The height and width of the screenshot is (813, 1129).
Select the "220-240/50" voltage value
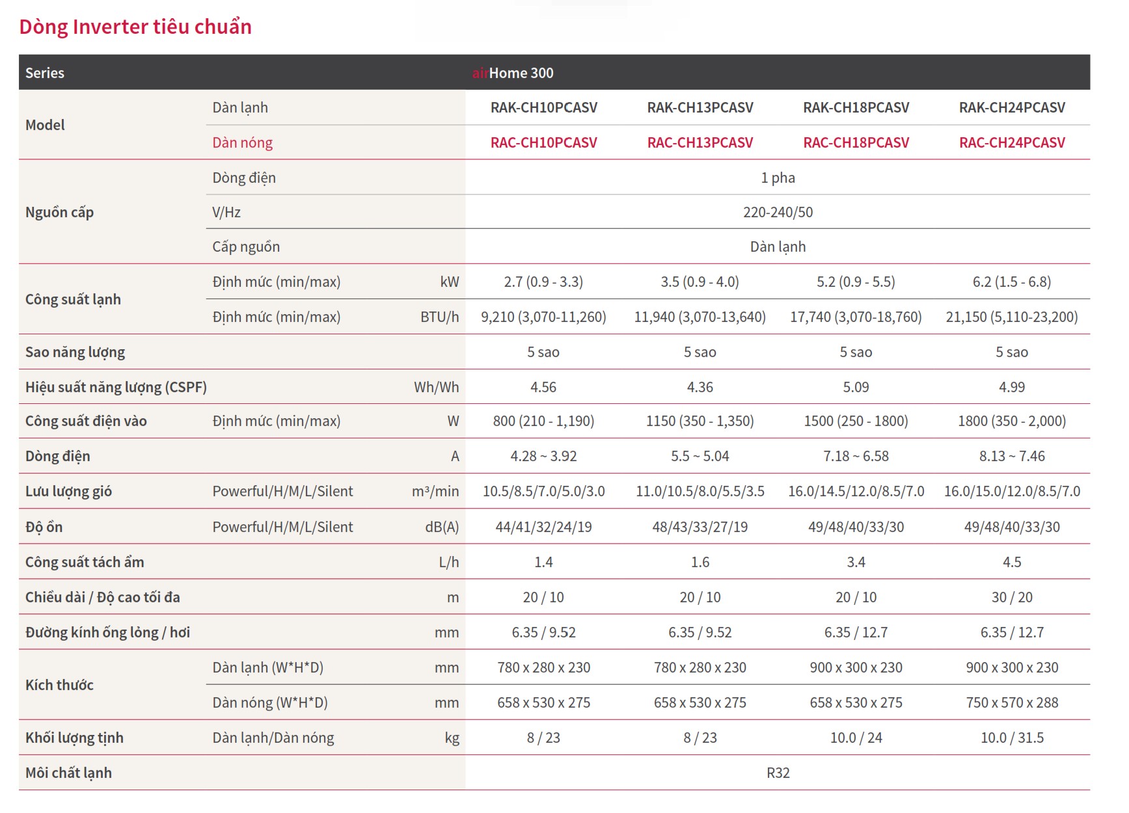pyautogui.click(x=778, y=212)
